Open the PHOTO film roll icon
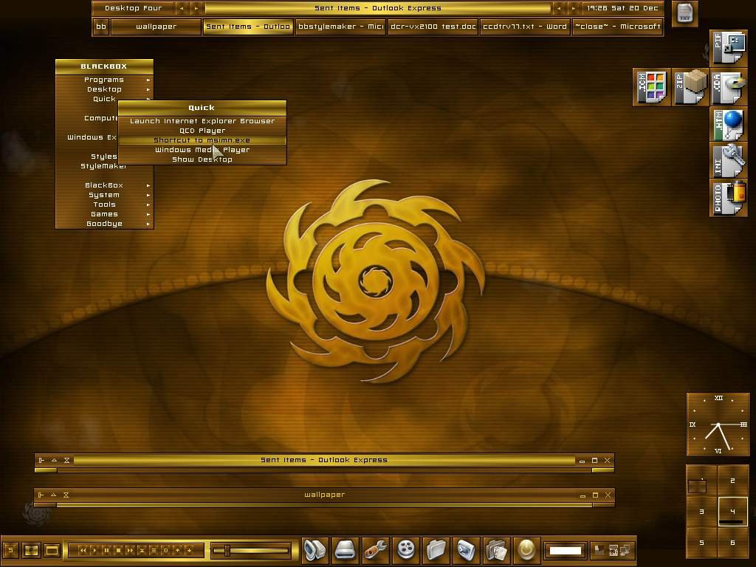The height and width of the screenshot is (567, 756). (729, 198)
